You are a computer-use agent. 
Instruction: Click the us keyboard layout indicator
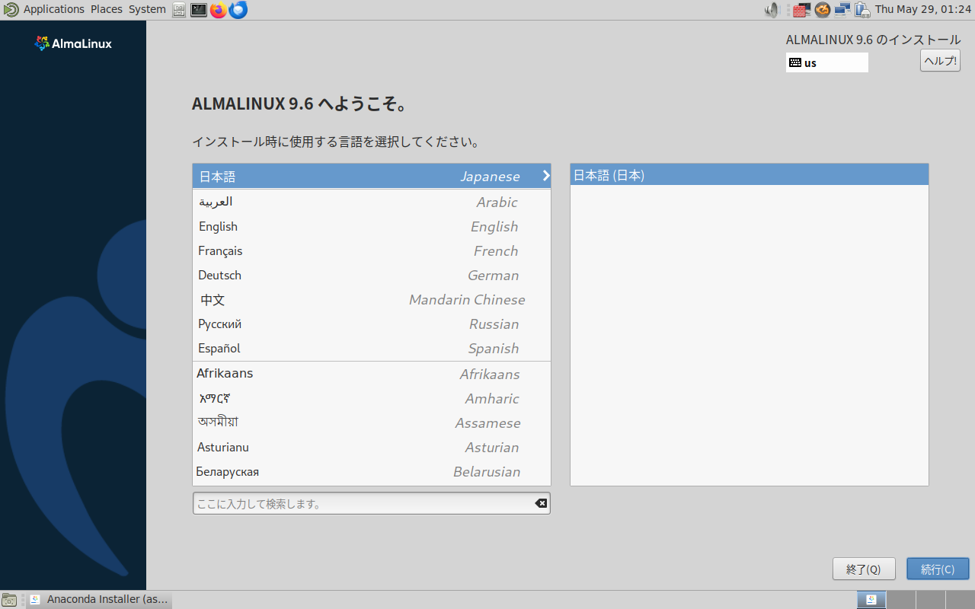point(827,62)
